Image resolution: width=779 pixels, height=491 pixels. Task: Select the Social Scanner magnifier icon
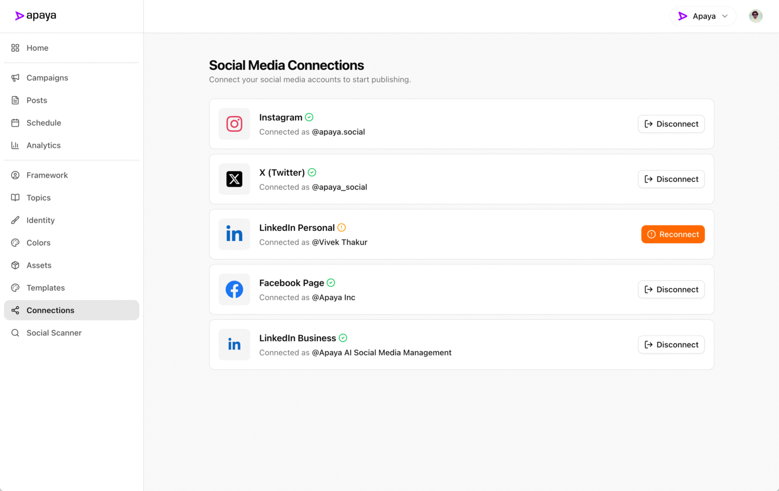click(x=16, y=332)
